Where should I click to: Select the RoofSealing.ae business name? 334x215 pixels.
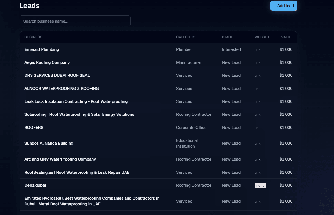pos(77,172)
